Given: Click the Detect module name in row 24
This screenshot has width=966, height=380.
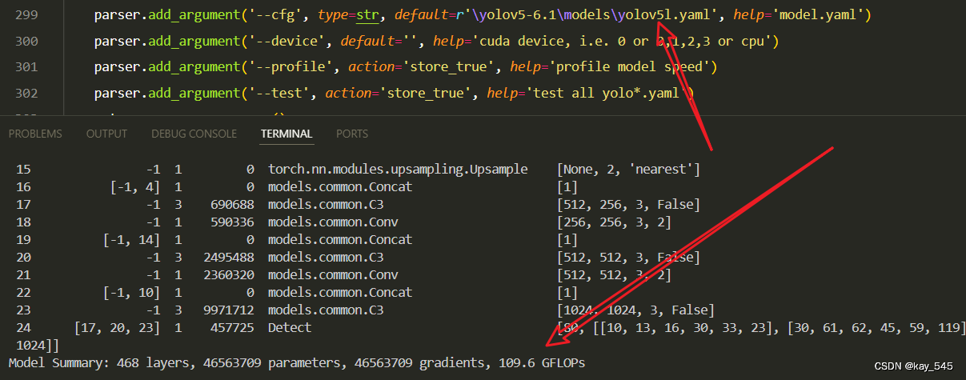Looking at the screenshot, I should click(290, 327).
